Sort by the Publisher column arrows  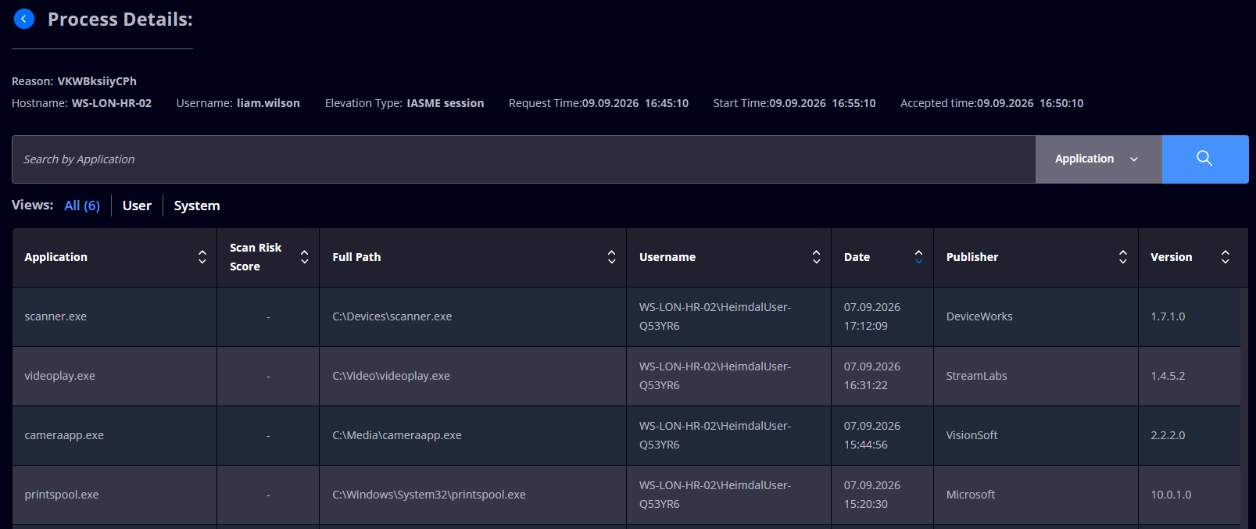[1123, 257]
